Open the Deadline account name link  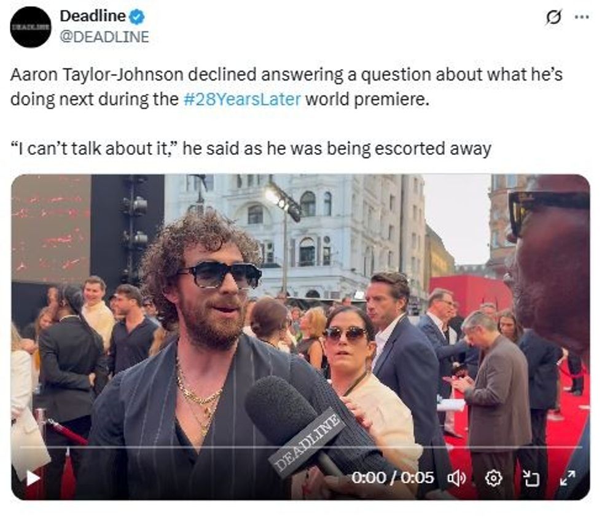click(93, 16)
